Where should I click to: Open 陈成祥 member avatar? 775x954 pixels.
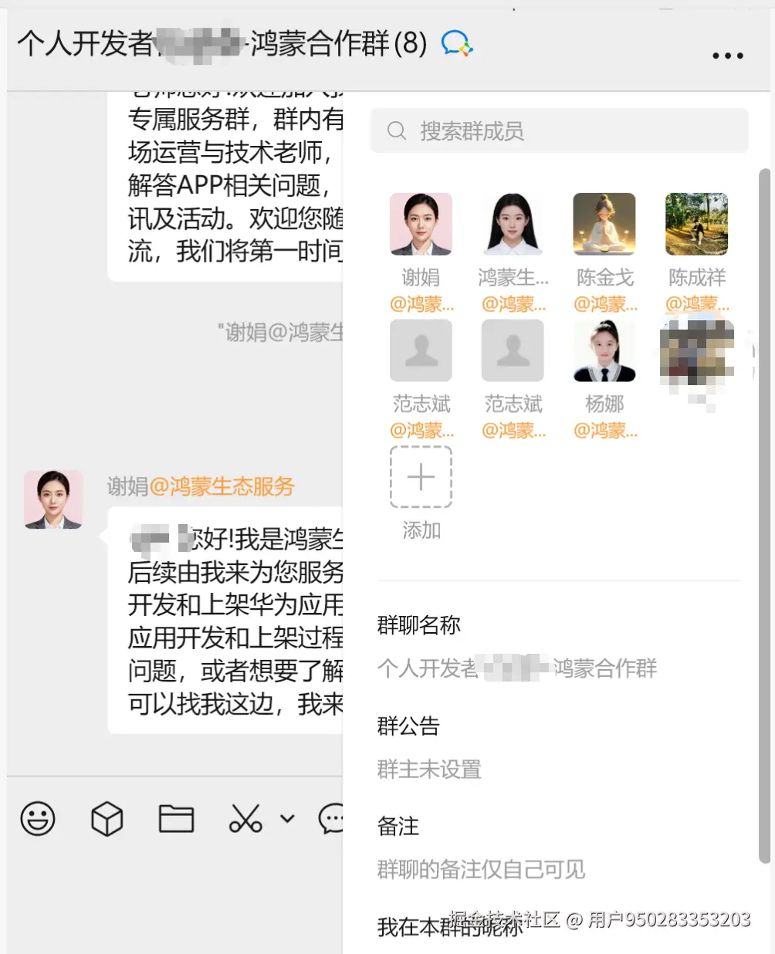(x=696, y=224)
